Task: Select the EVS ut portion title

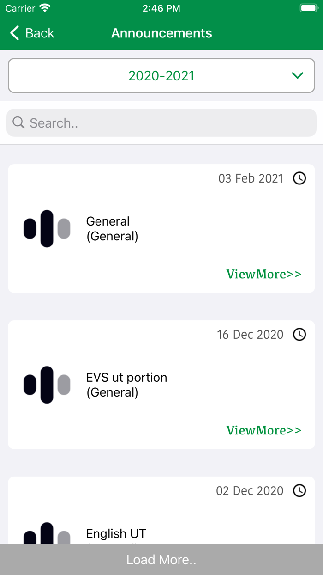Action: [126, 378]
